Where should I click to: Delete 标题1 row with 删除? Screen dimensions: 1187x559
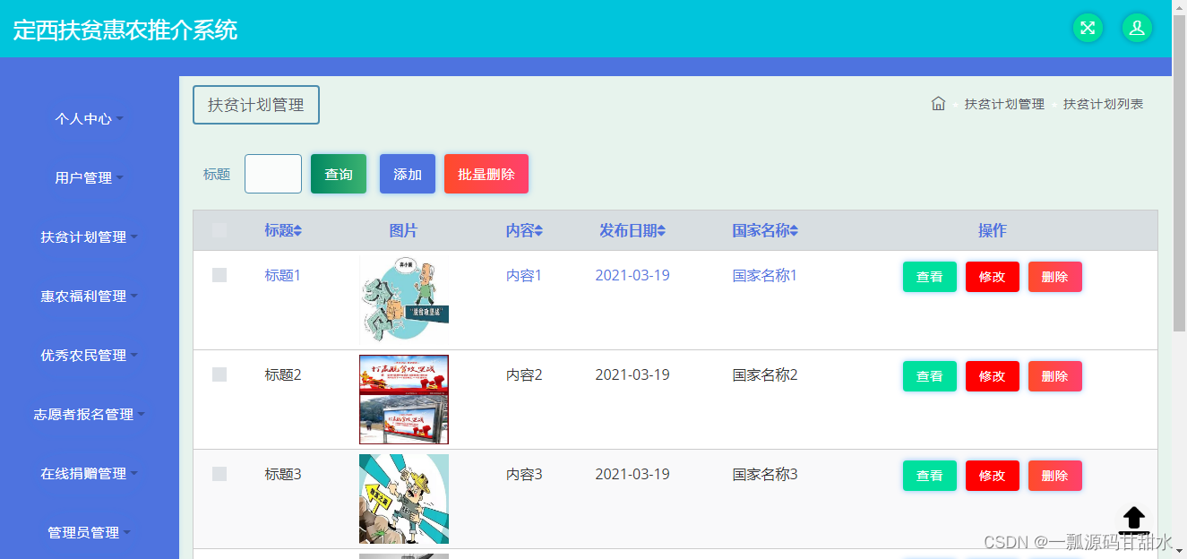[x=1055, y=277]
